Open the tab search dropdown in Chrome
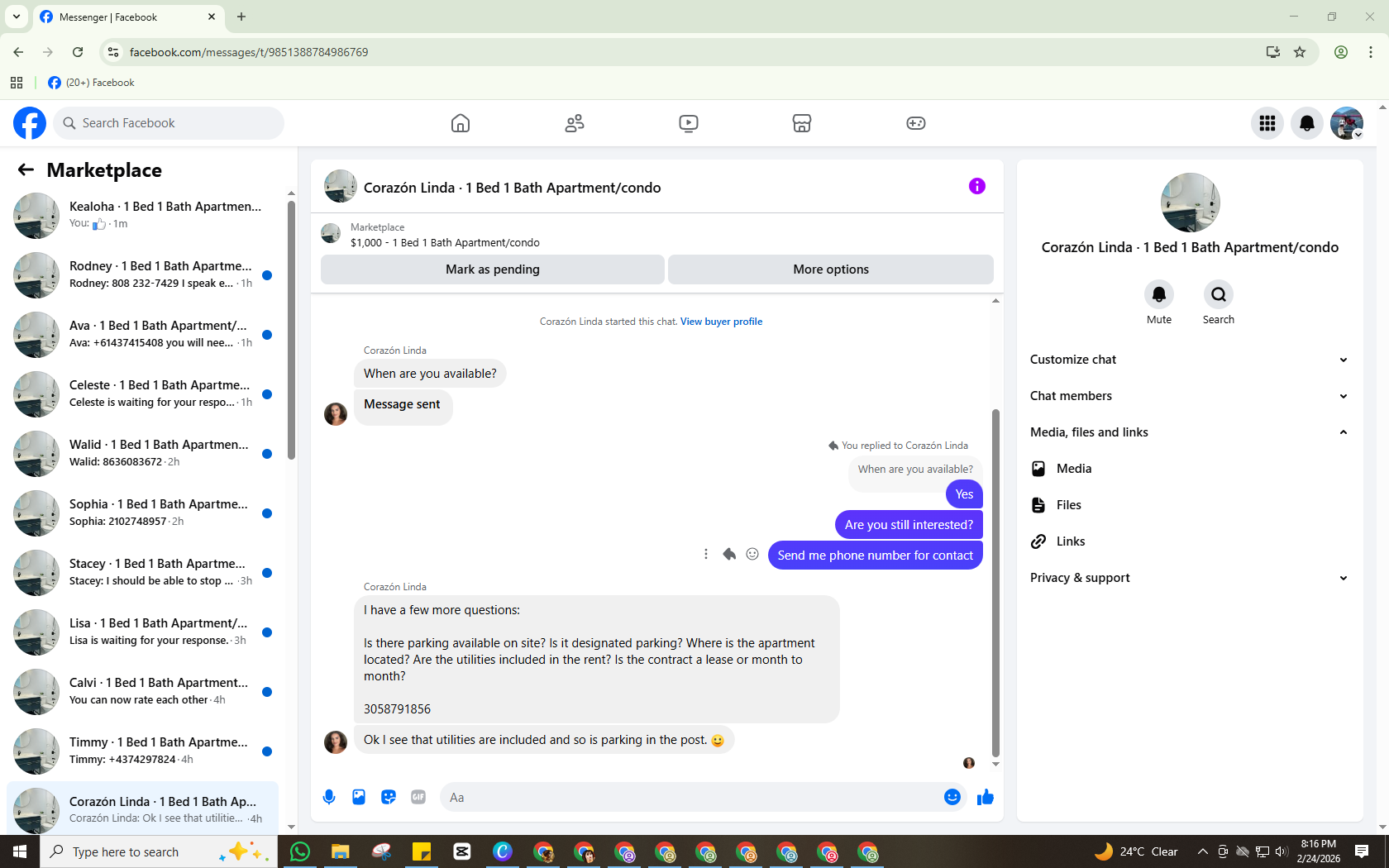 tap(17, 17)
